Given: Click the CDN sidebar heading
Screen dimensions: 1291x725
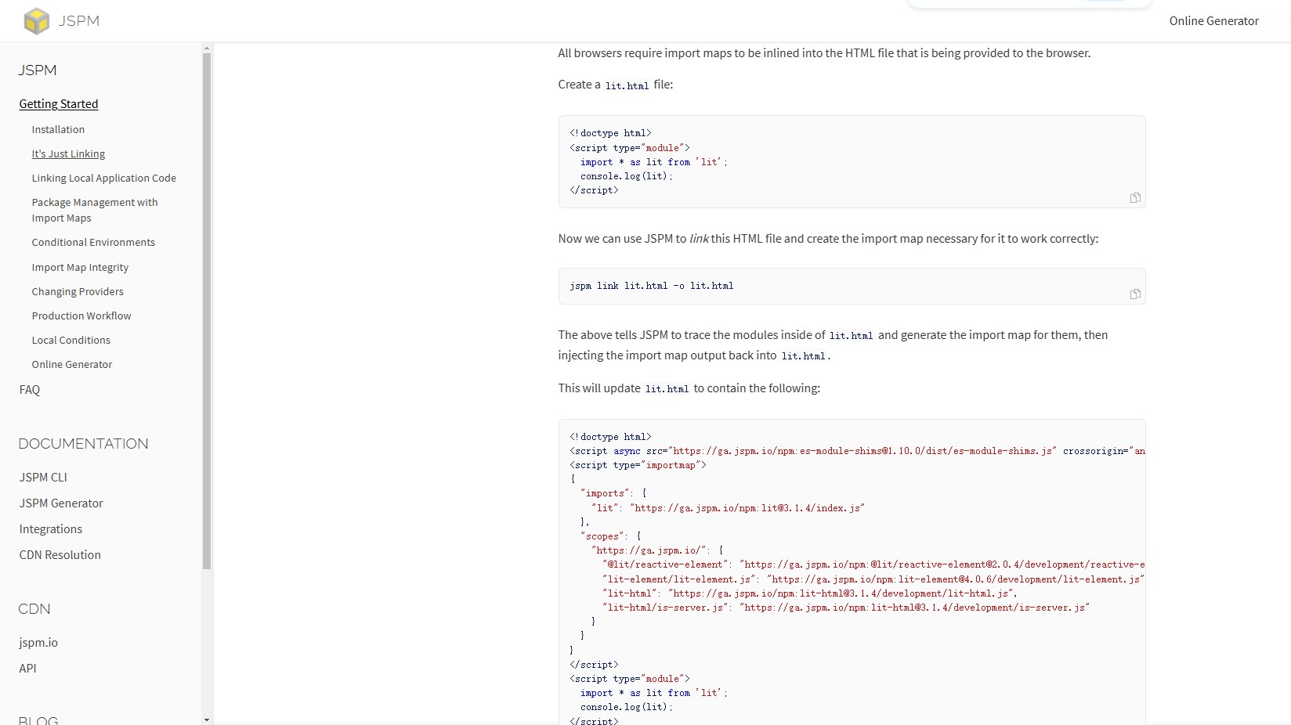Looking at the screenshot, I should click(34, 609).
